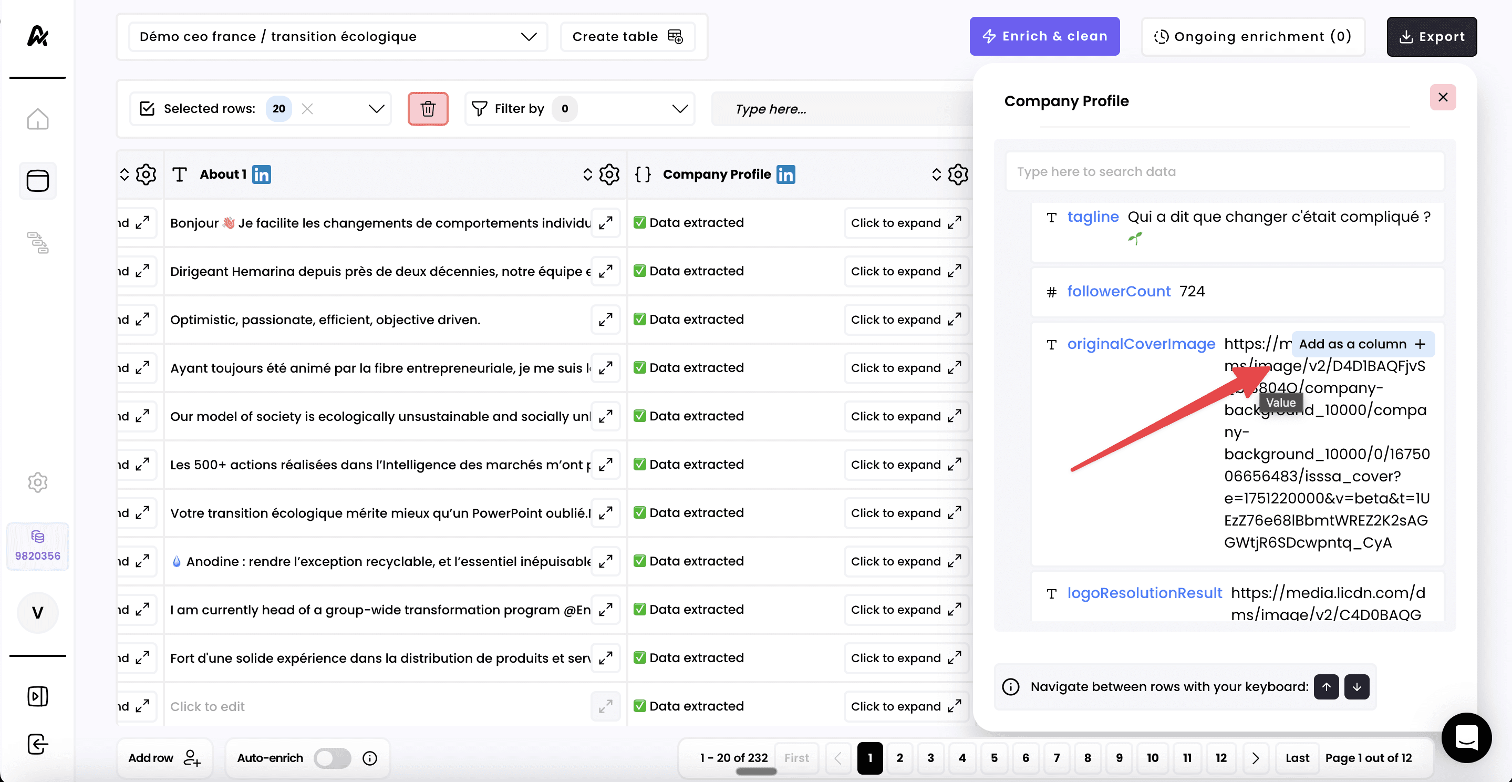The image size is (1512, 782).
Task: Jump to the Last page
Action: pyautogui.click(x=1297, y=758)
